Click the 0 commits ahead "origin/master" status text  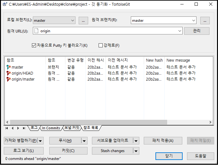click(33, 159)
